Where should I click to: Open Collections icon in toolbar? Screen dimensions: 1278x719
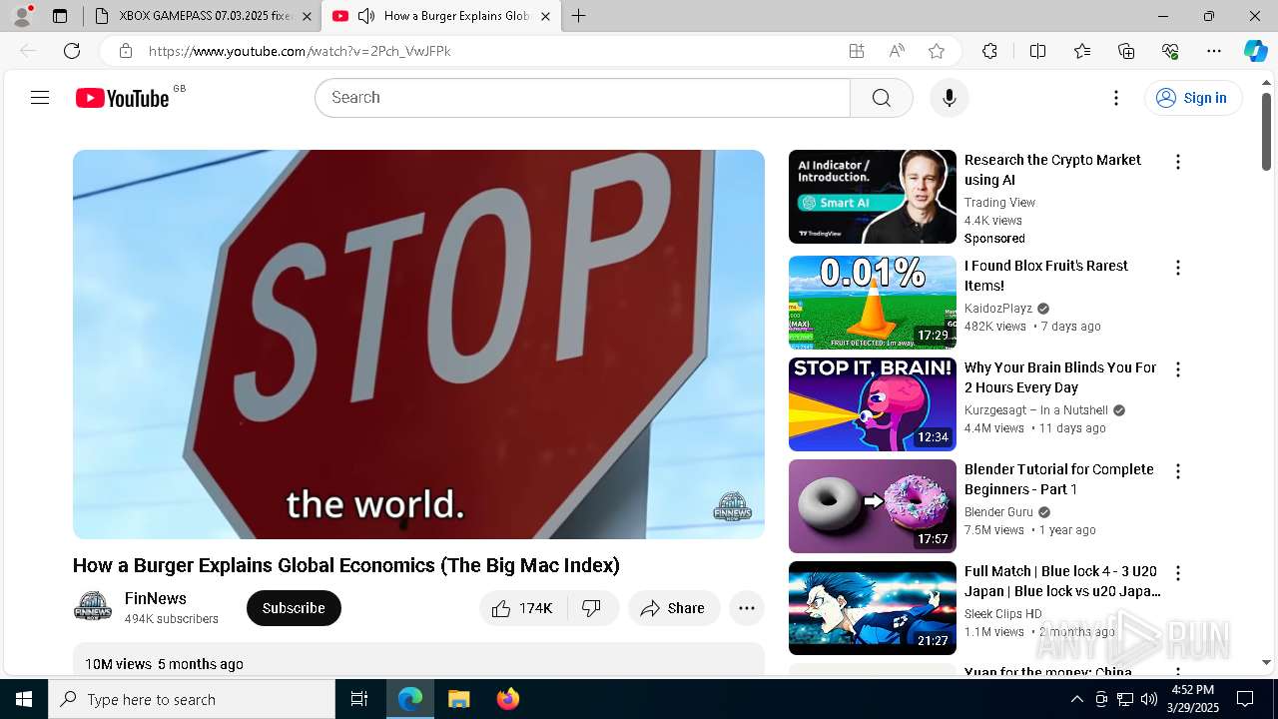tap(1126, 51)
